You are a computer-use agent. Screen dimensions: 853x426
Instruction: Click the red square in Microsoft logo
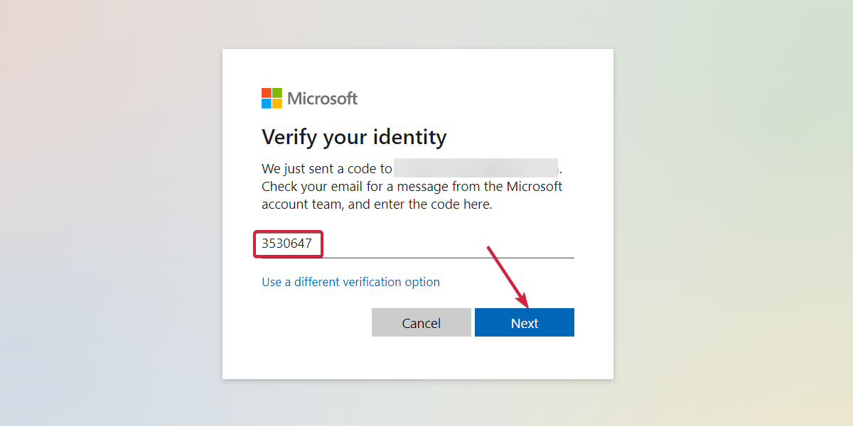(x=267, y=93)
